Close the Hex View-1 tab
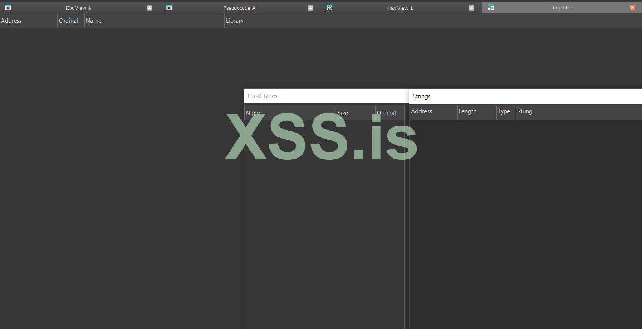 (472, 8)
